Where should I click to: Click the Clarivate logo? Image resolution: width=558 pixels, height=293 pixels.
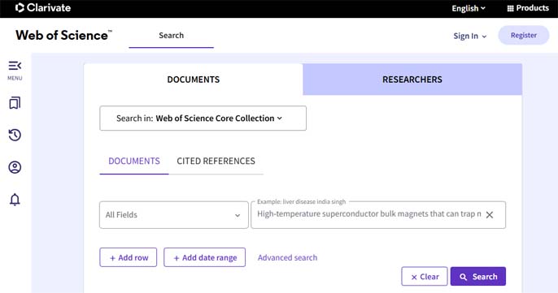coord(43,8)
